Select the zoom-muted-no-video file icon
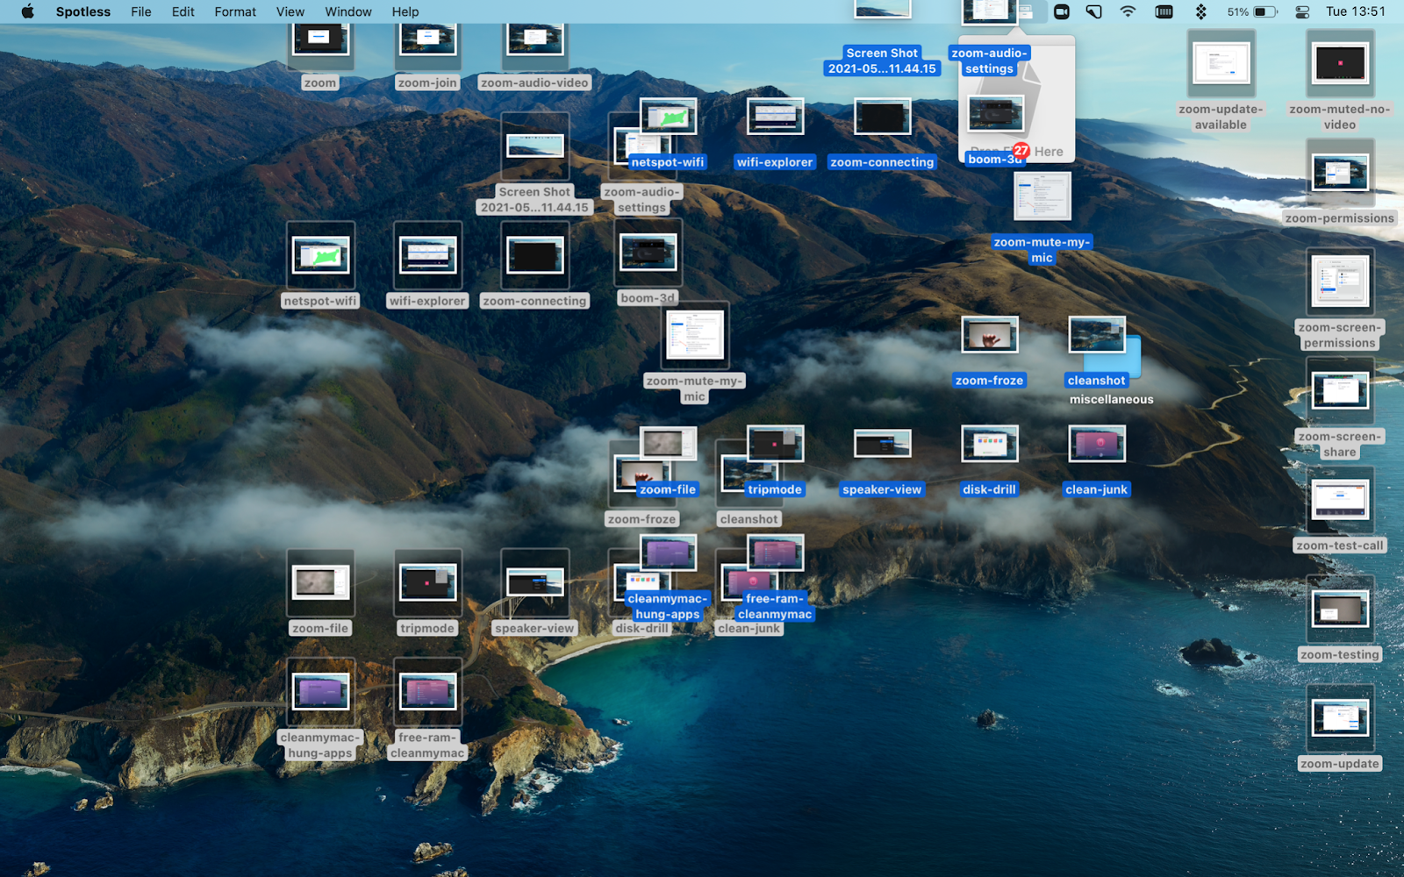The image size is (1404, 877). (x=1340, y=64)
